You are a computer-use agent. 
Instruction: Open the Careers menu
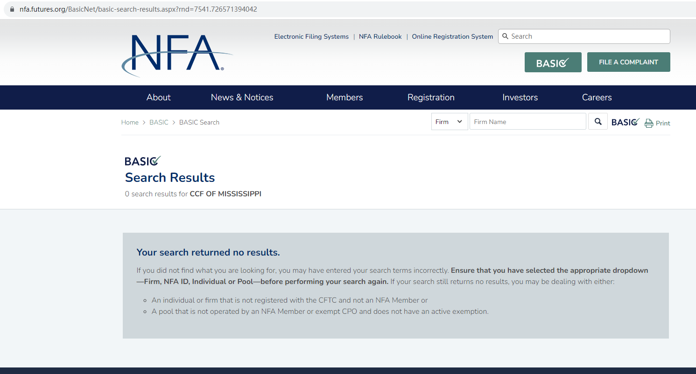point(597,97)
